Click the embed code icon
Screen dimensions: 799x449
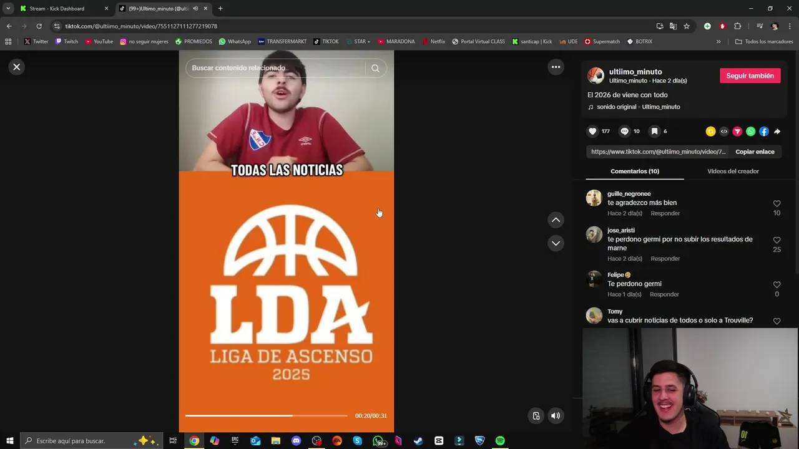(724, 132)
